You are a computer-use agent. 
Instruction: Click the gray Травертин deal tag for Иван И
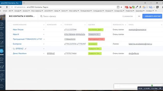click(94, 34)
